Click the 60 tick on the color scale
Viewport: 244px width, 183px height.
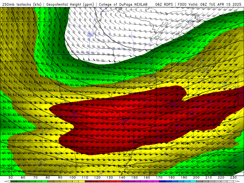point(23,178)
